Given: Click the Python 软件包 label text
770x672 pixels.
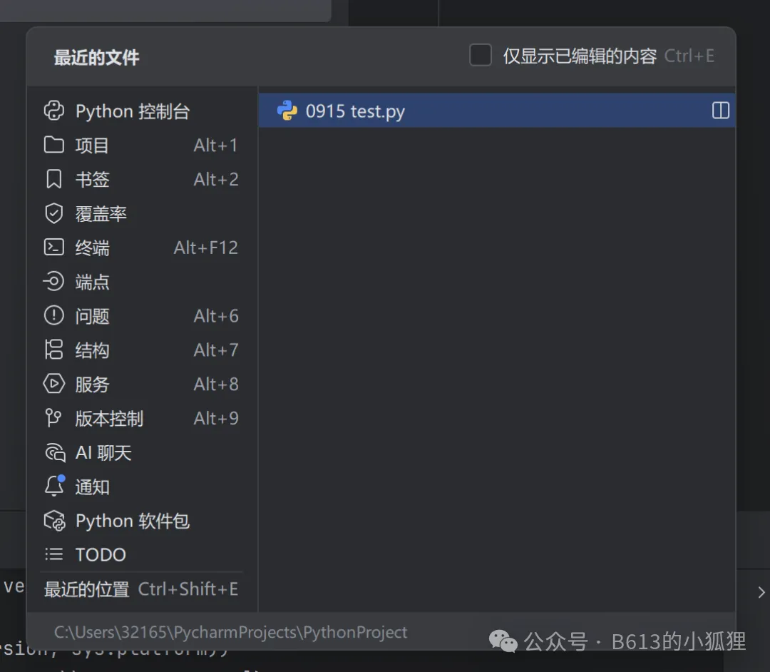Looking at the screenshot, I should coord(133,521).
